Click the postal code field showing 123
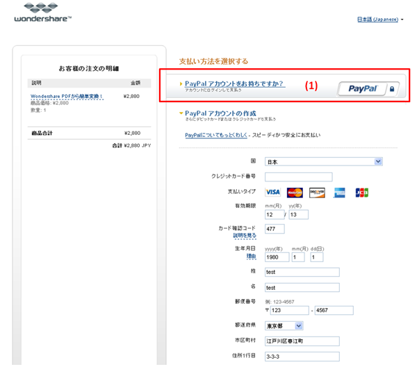The width and height of the screenshot is (417, 365). pos(289,310)
